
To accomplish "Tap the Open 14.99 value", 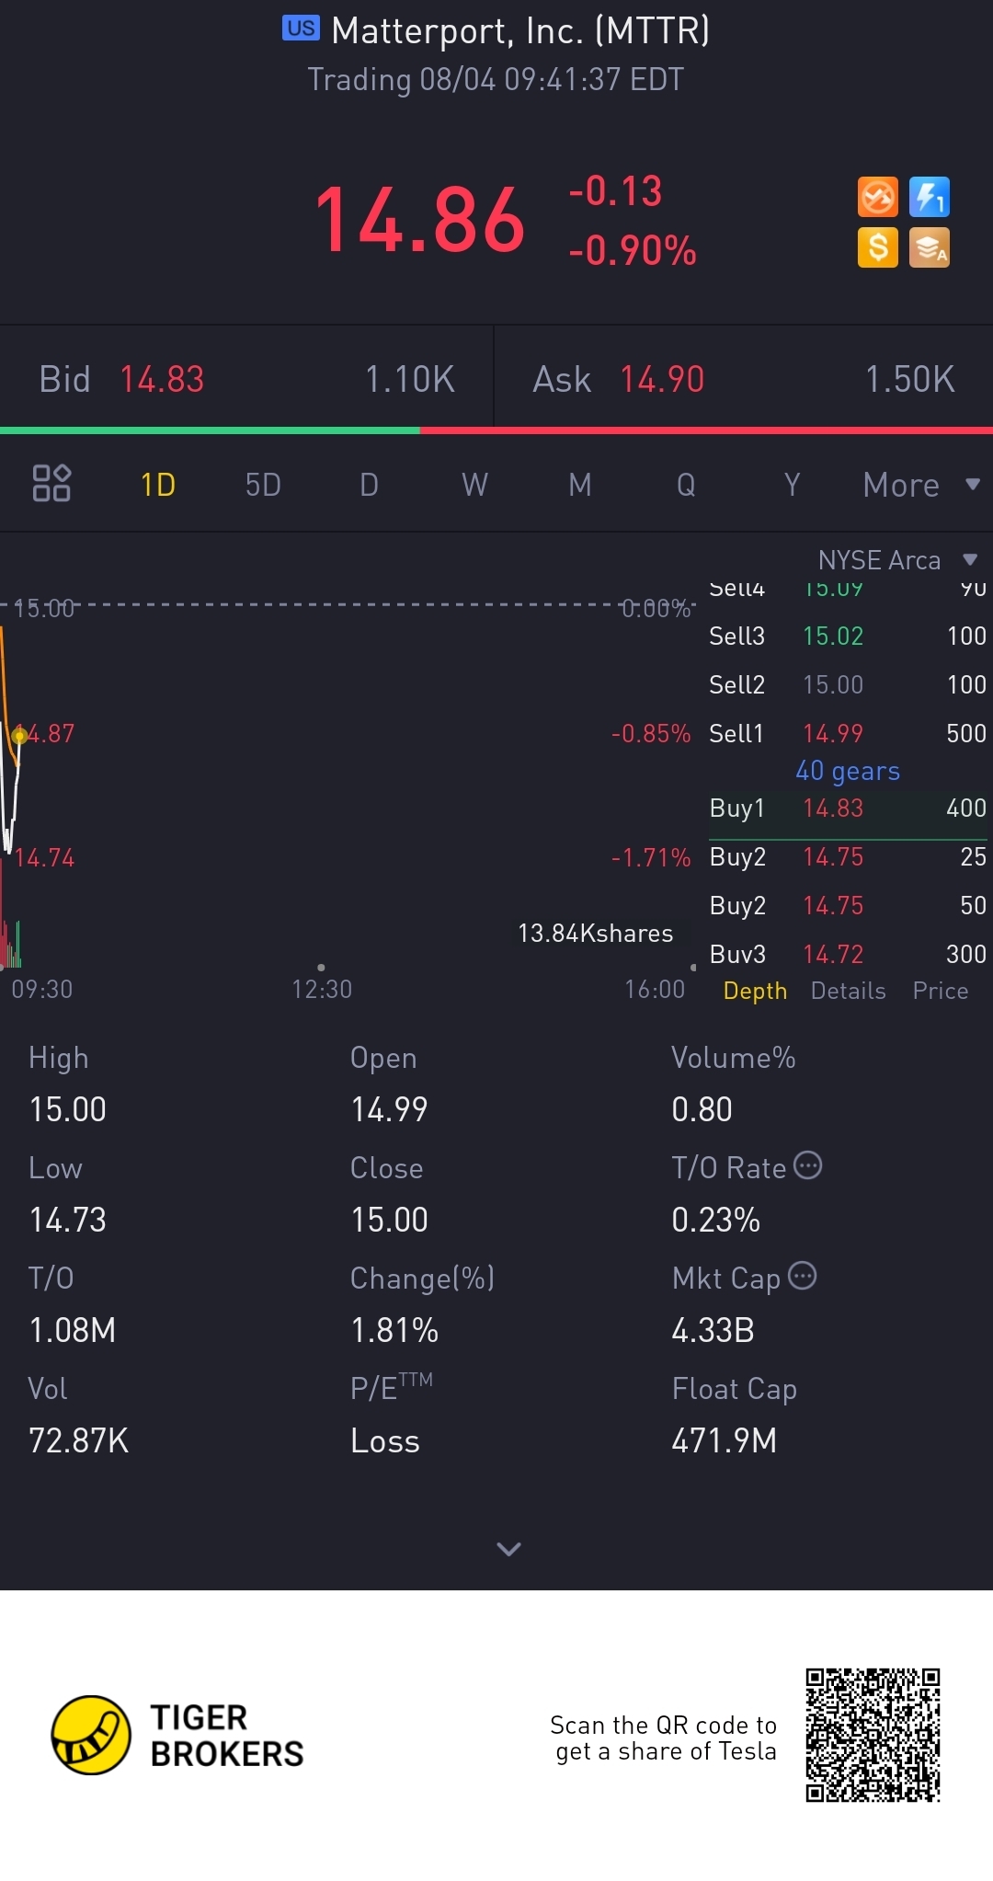I will tap(389, 1109).
